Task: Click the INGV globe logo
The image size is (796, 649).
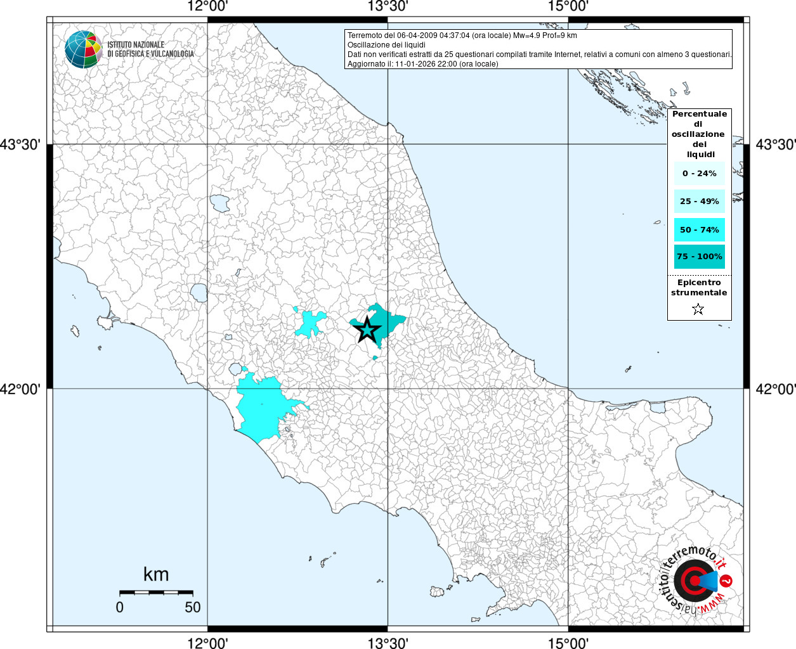Action: click(x=84, y=49)
